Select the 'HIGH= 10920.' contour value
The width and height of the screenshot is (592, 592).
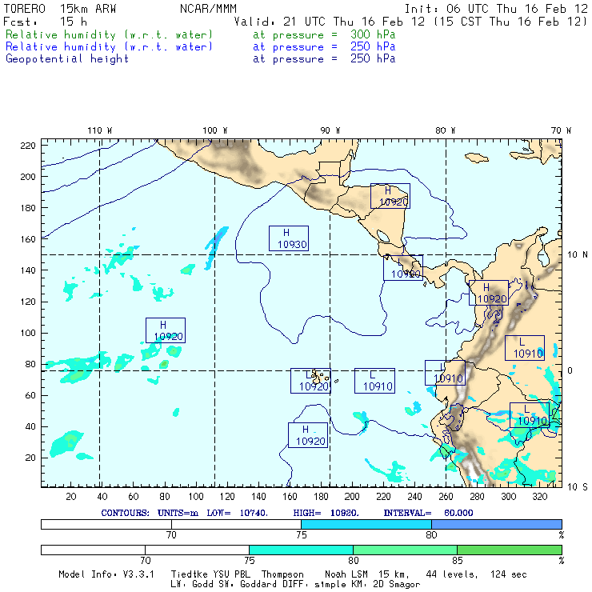(x=326, y=513)
